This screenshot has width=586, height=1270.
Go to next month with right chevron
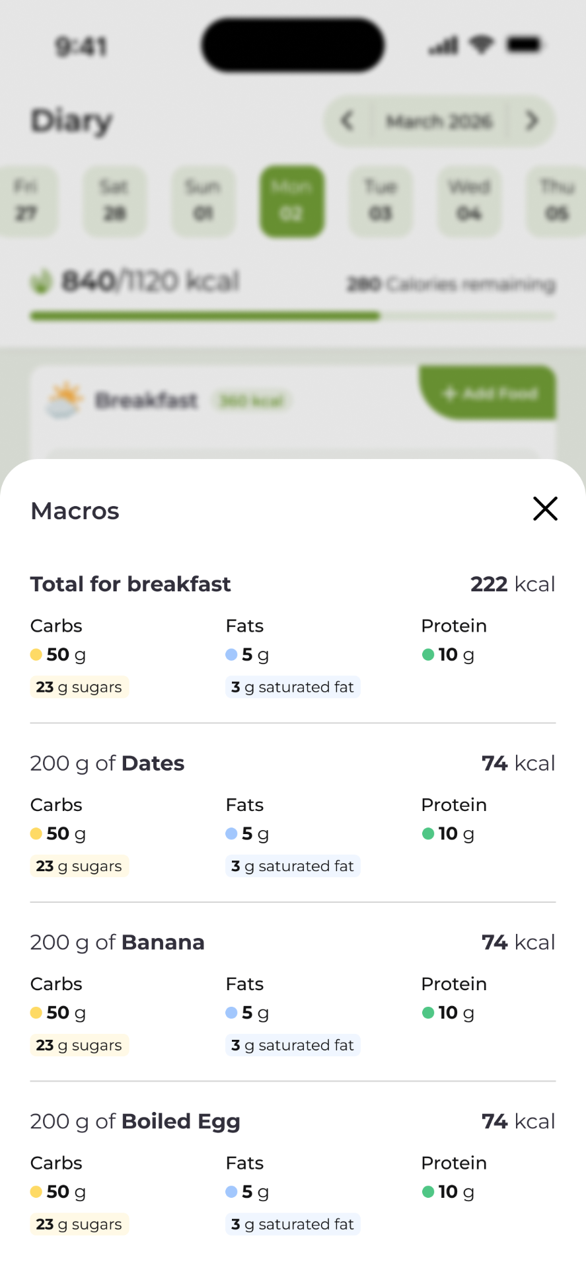(x=532, y=121)
